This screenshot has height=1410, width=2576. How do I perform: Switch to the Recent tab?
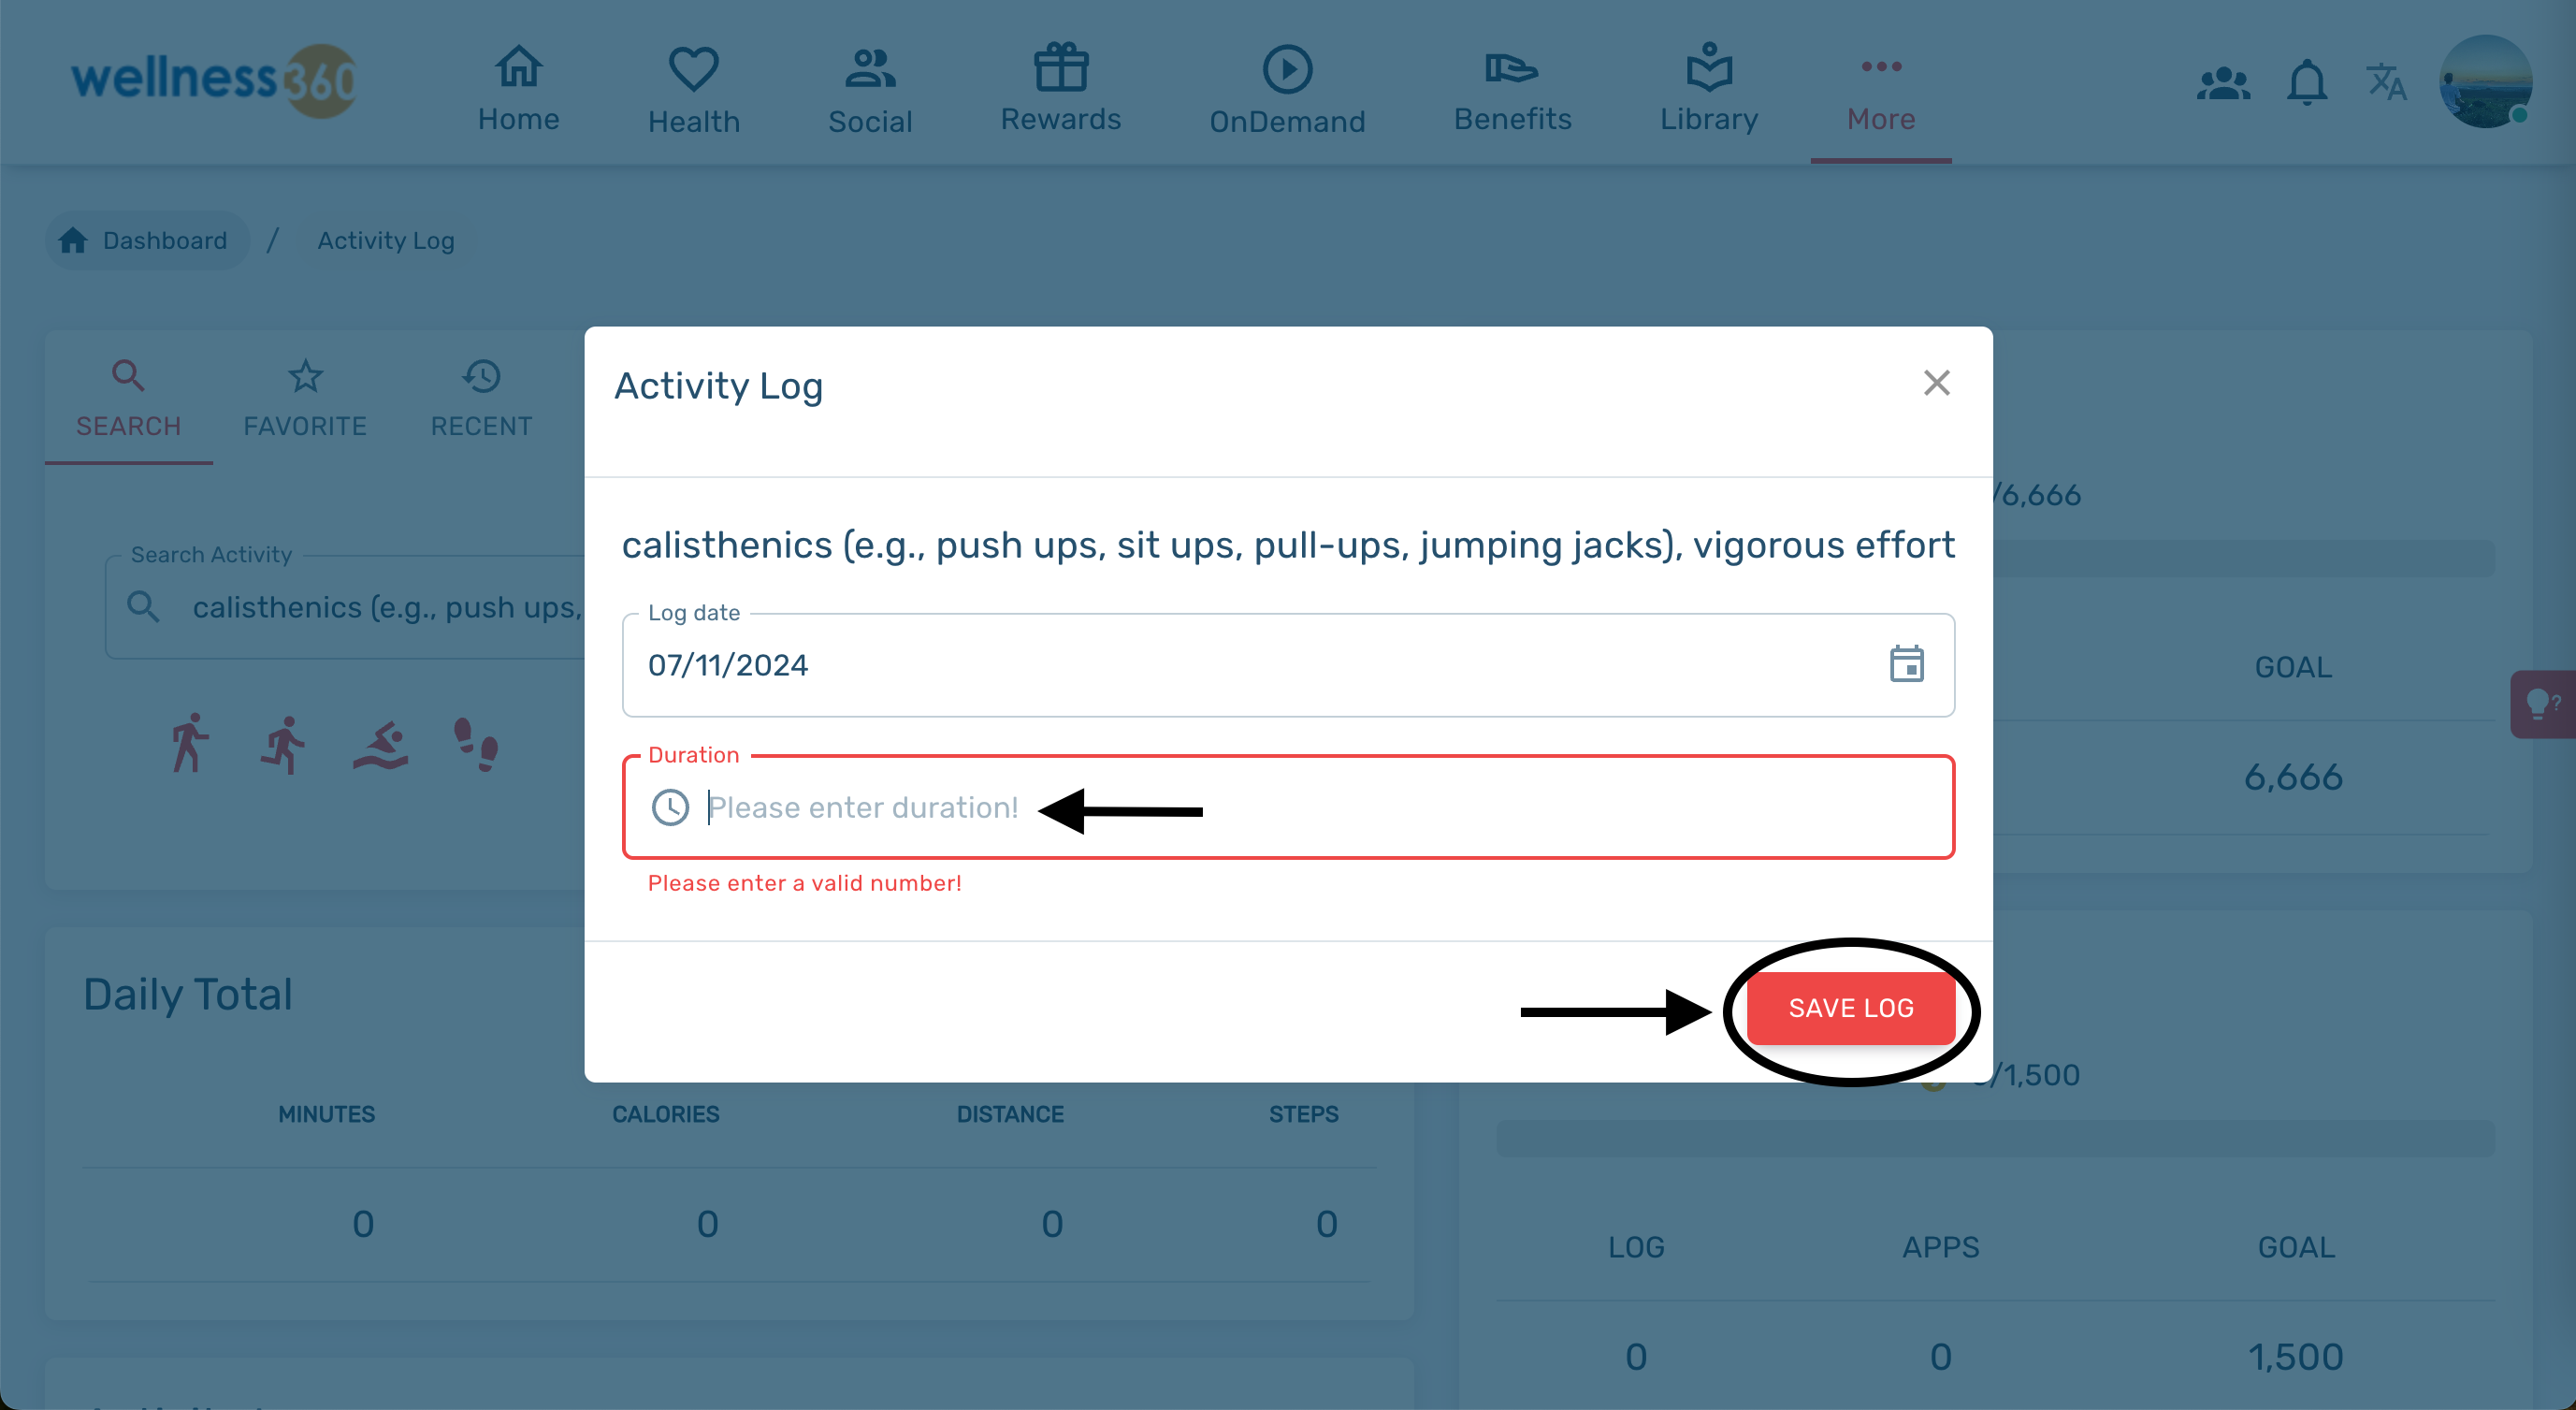pos(481,399)
